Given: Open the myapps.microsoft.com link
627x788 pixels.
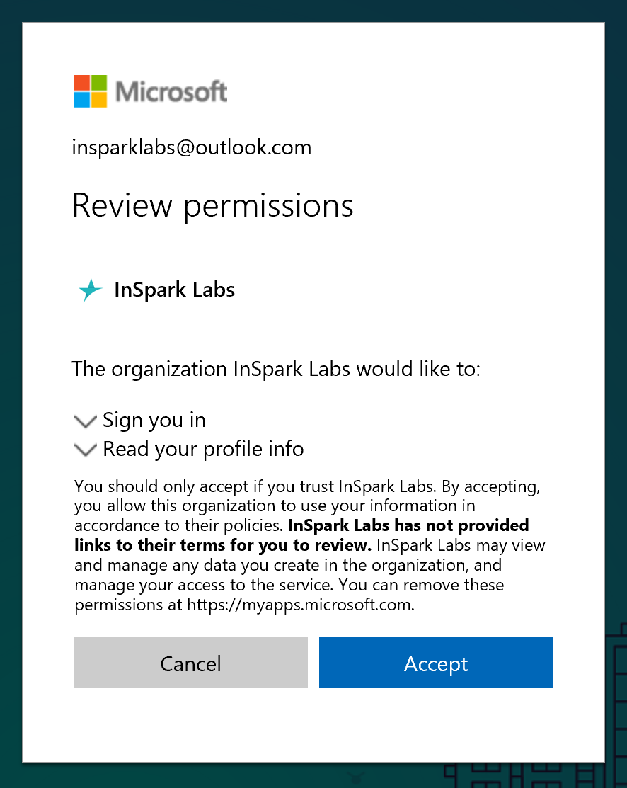Looking at the screenshot, I should [299, 605].
